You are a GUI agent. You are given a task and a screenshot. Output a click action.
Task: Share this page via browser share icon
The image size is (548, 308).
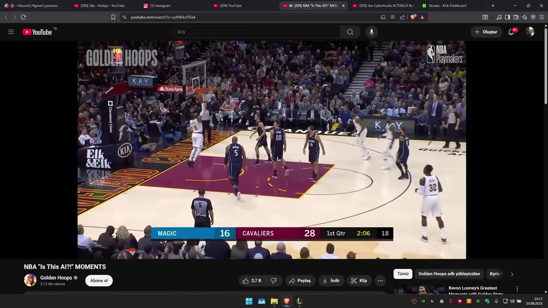click(402, 17)
